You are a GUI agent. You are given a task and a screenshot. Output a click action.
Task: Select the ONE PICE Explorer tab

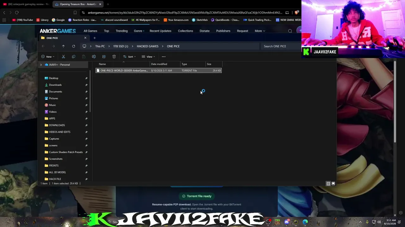click(x=64, y=38)
